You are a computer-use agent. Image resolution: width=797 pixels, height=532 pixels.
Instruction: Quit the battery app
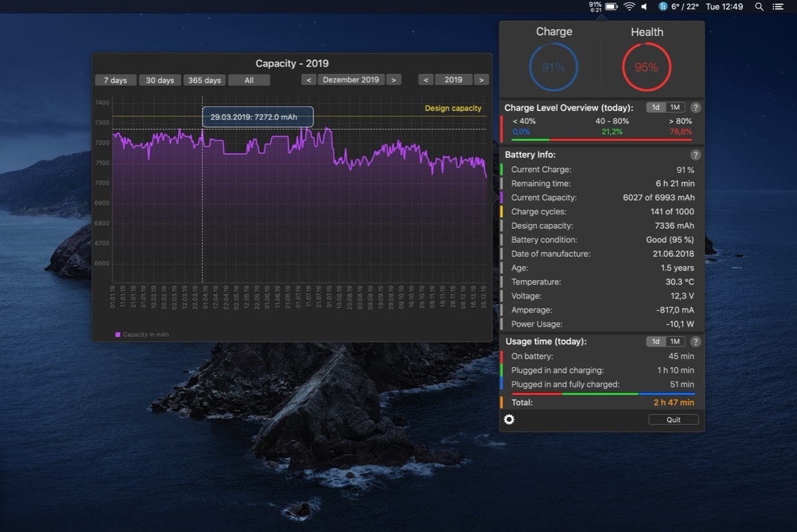coord(673,420)
